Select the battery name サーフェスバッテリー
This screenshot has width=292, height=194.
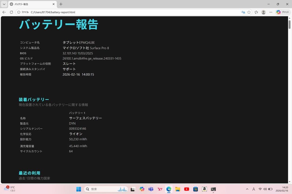tap(85, 118)
